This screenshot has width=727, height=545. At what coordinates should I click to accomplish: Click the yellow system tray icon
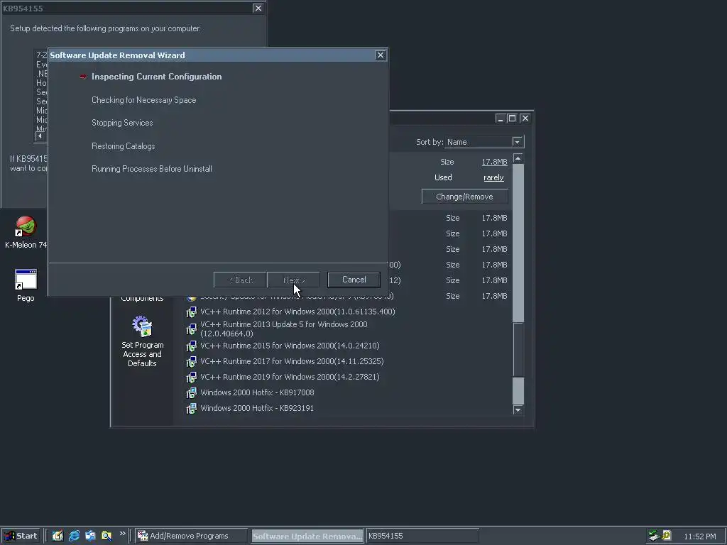pos(667,535)
